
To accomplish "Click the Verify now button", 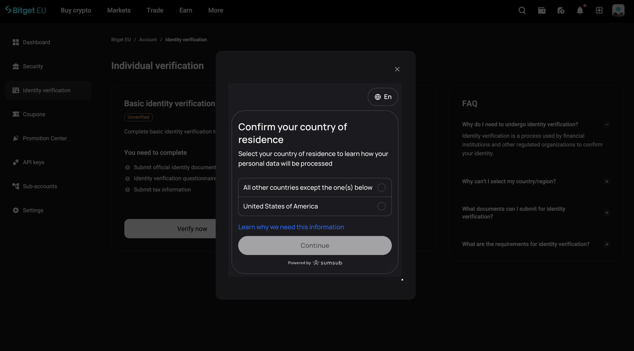I will [170, 228].
